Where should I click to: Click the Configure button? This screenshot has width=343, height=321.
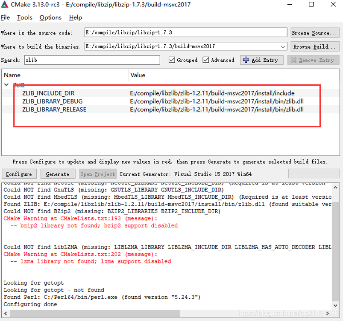click(x=19, y=174)
